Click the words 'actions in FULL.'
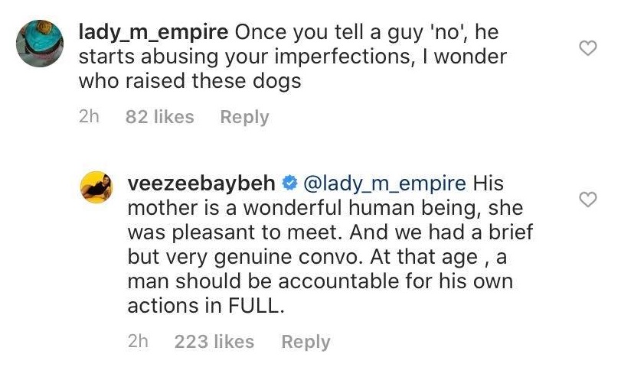The image size is (634, 367). [199, 305]
